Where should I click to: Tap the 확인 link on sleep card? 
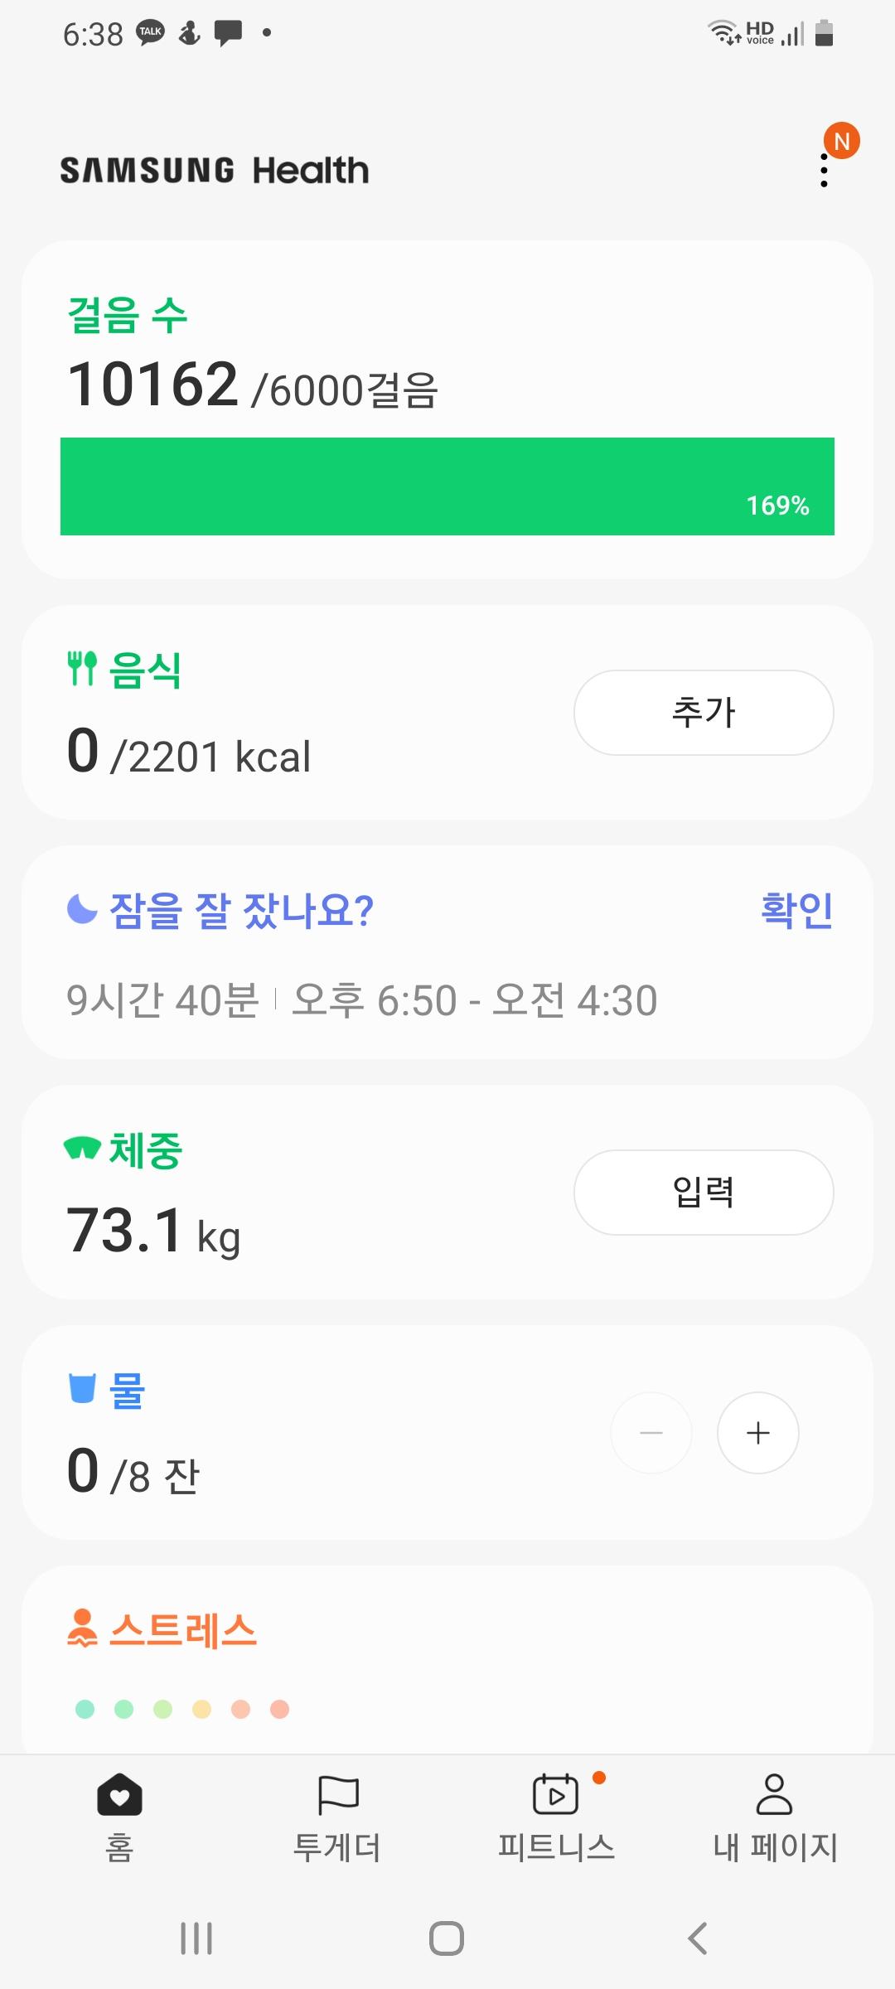(796, 910)
